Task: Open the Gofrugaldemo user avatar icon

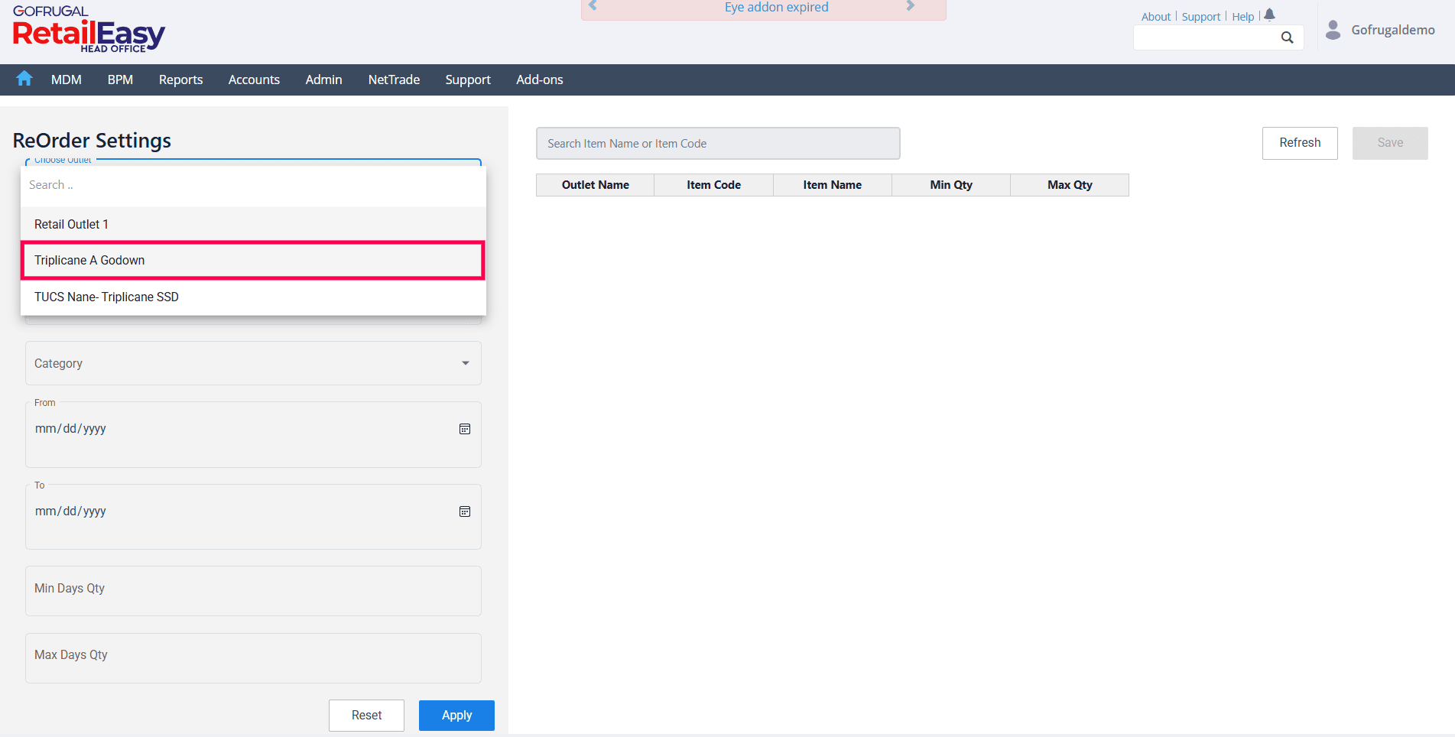Action: coord(1333,30)
